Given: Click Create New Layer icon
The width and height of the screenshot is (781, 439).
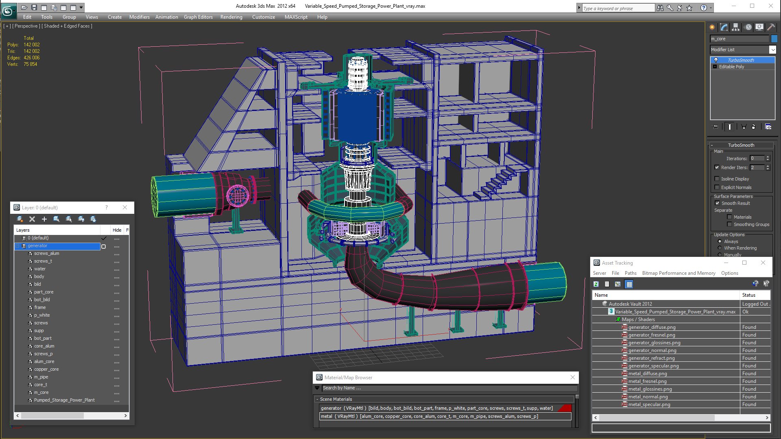Looking at the screenshot, I should click(20, 219).
